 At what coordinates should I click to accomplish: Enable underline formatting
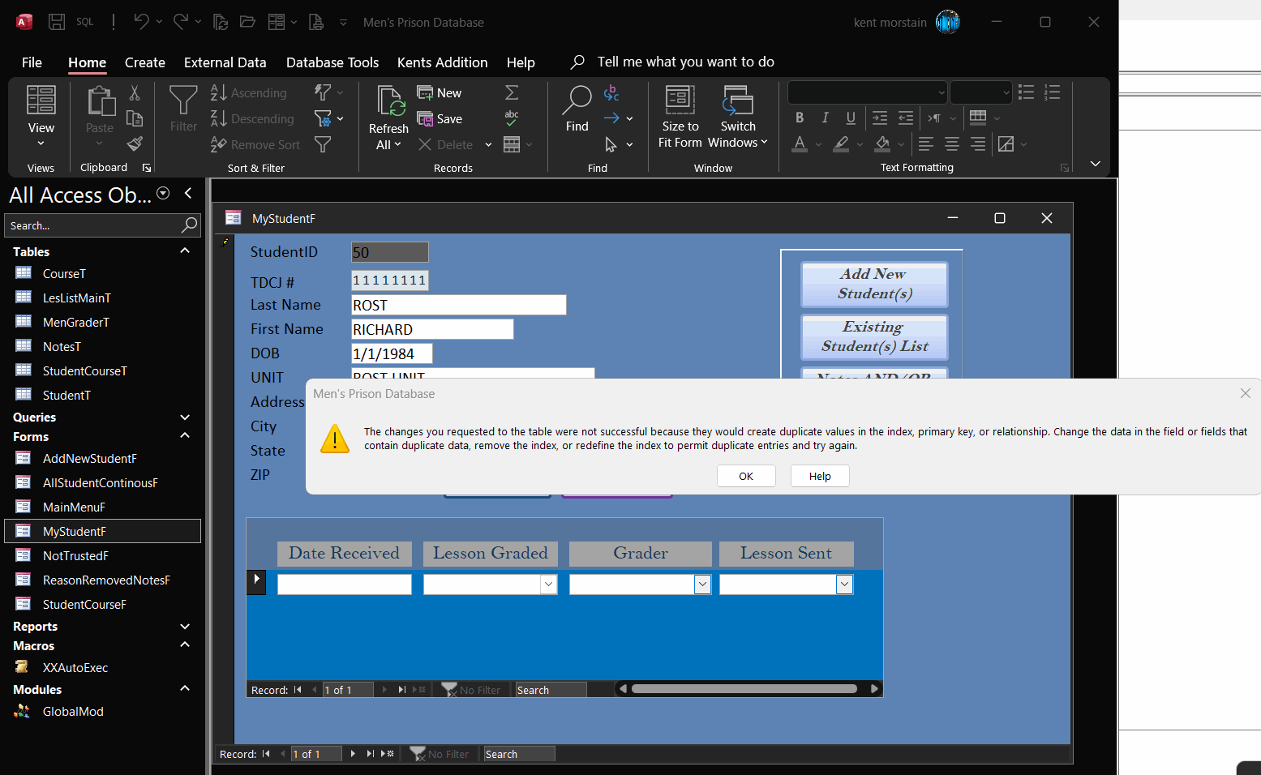(x=850, y=118)
